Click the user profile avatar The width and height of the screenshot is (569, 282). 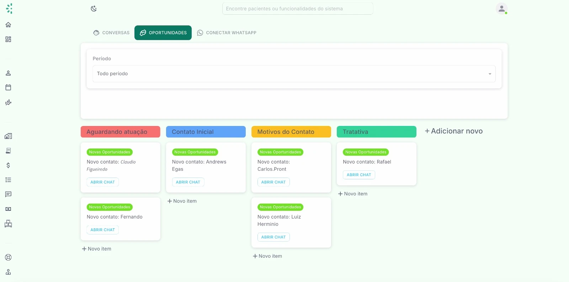(501, 9)
